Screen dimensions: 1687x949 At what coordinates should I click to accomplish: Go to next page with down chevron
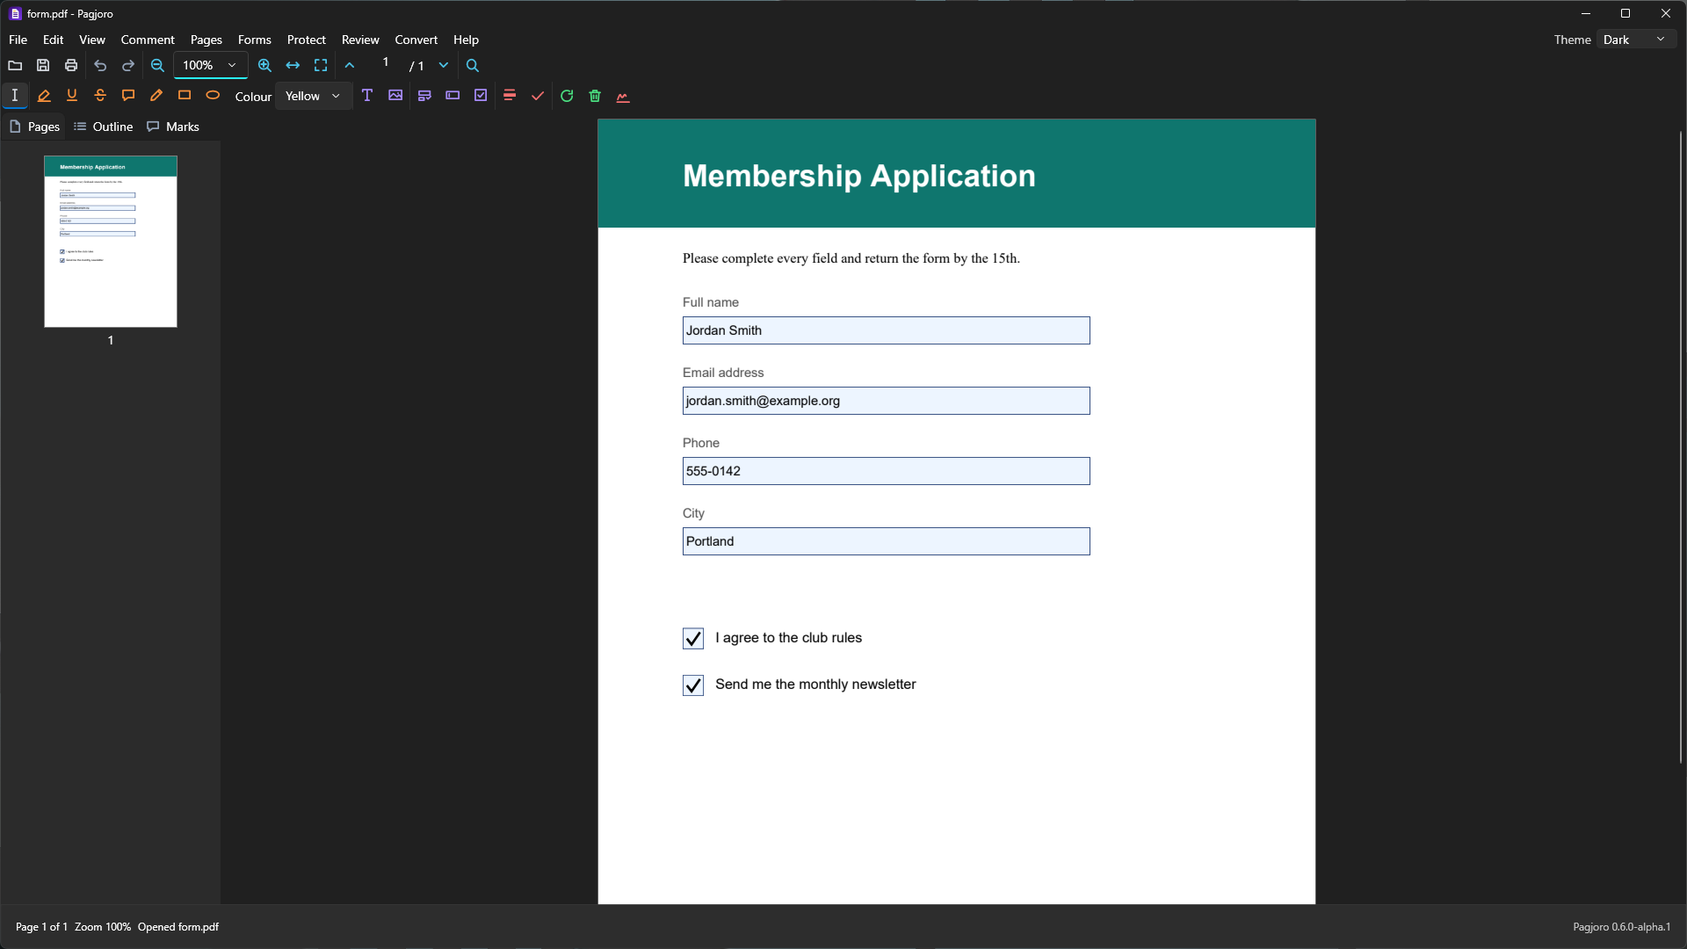point(444,66)
